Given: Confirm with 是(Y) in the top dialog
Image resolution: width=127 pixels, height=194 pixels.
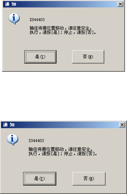Looking at the screenshot, I should tap(40, 57).
